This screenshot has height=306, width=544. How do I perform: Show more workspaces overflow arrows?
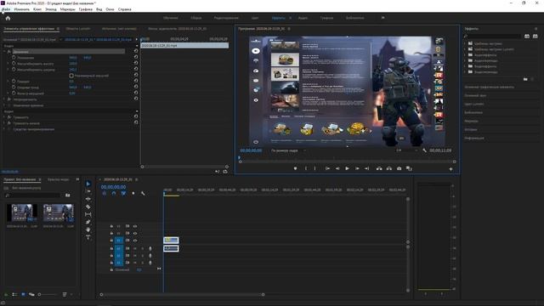382,18
